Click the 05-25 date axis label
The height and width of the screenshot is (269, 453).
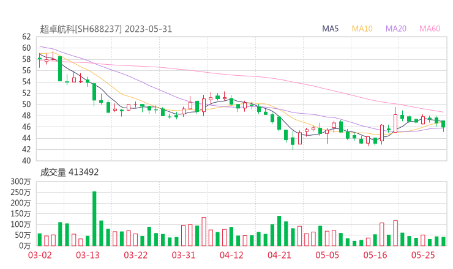click(x=423, y=255)
